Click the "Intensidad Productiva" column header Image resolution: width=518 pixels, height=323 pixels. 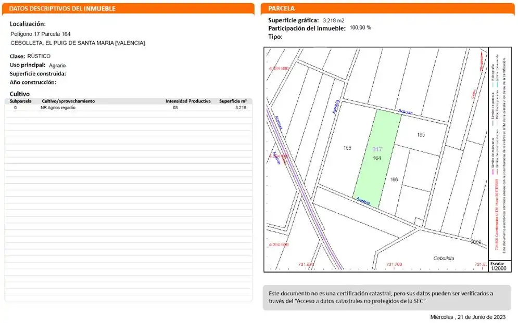[188, 101]
